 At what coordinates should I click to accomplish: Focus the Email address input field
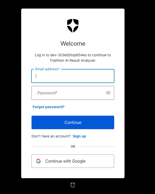pyautogui.click(x=73, y=76)
